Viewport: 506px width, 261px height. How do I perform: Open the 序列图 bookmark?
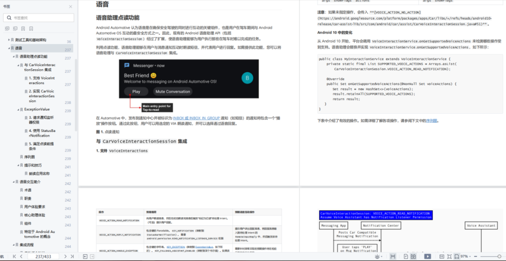pos(30,157)
